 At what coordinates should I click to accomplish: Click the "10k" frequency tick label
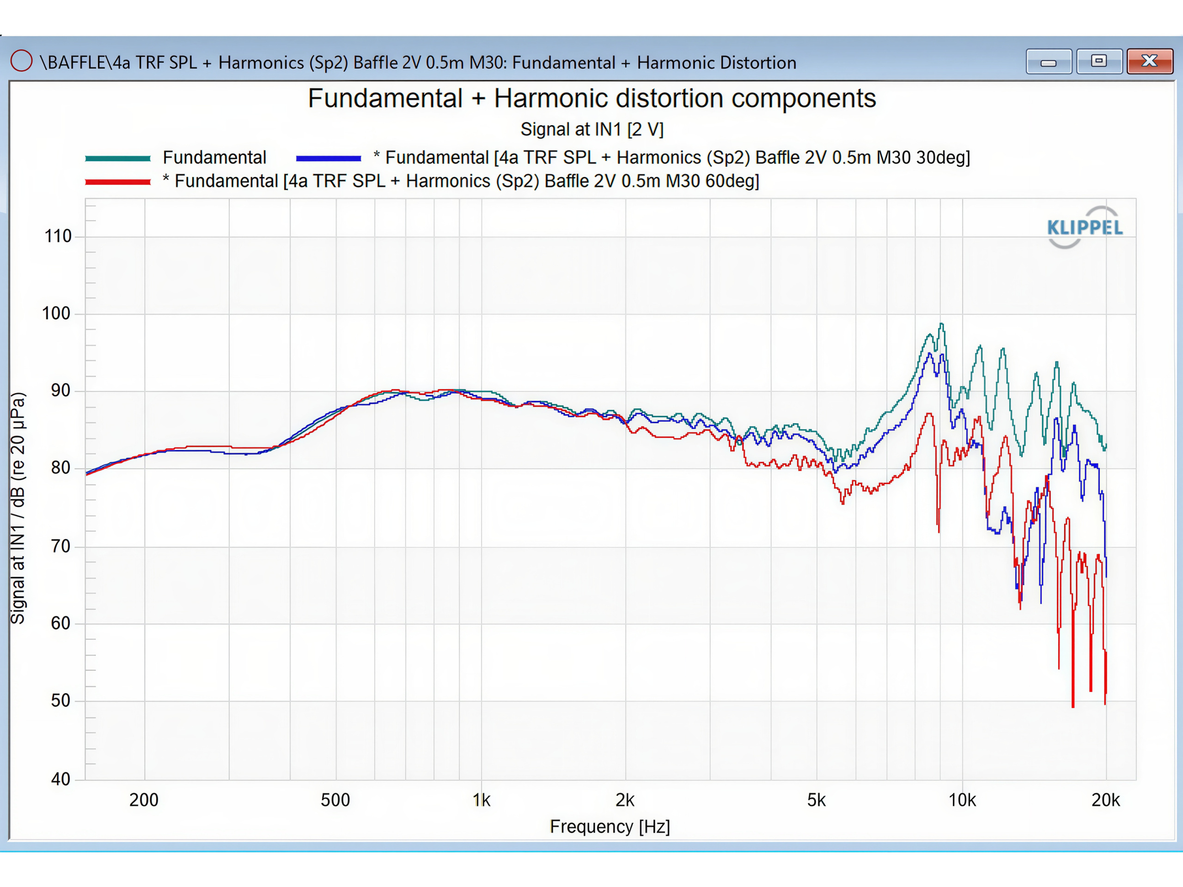[x=962, y=800]
